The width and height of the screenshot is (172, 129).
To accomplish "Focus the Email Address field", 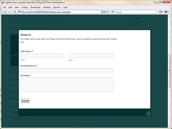I will (67, 70).
